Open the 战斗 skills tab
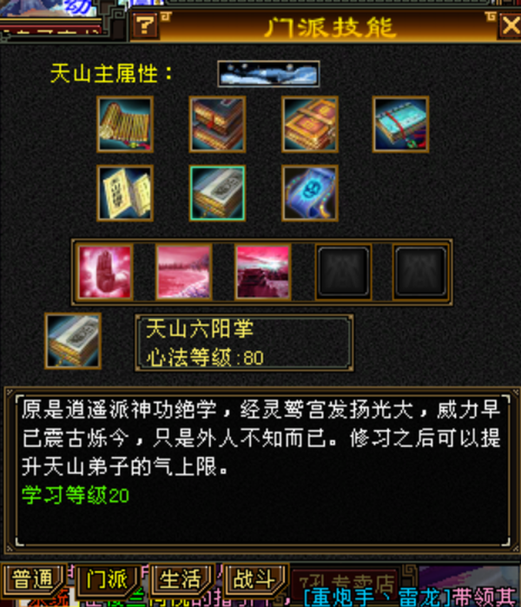This screenshot has height=607, width=521. point(254,579)
